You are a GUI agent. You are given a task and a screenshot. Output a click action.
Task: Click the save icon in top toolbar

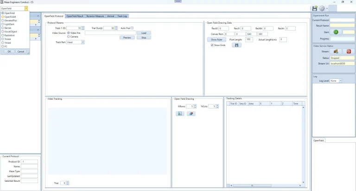[314, 8]
